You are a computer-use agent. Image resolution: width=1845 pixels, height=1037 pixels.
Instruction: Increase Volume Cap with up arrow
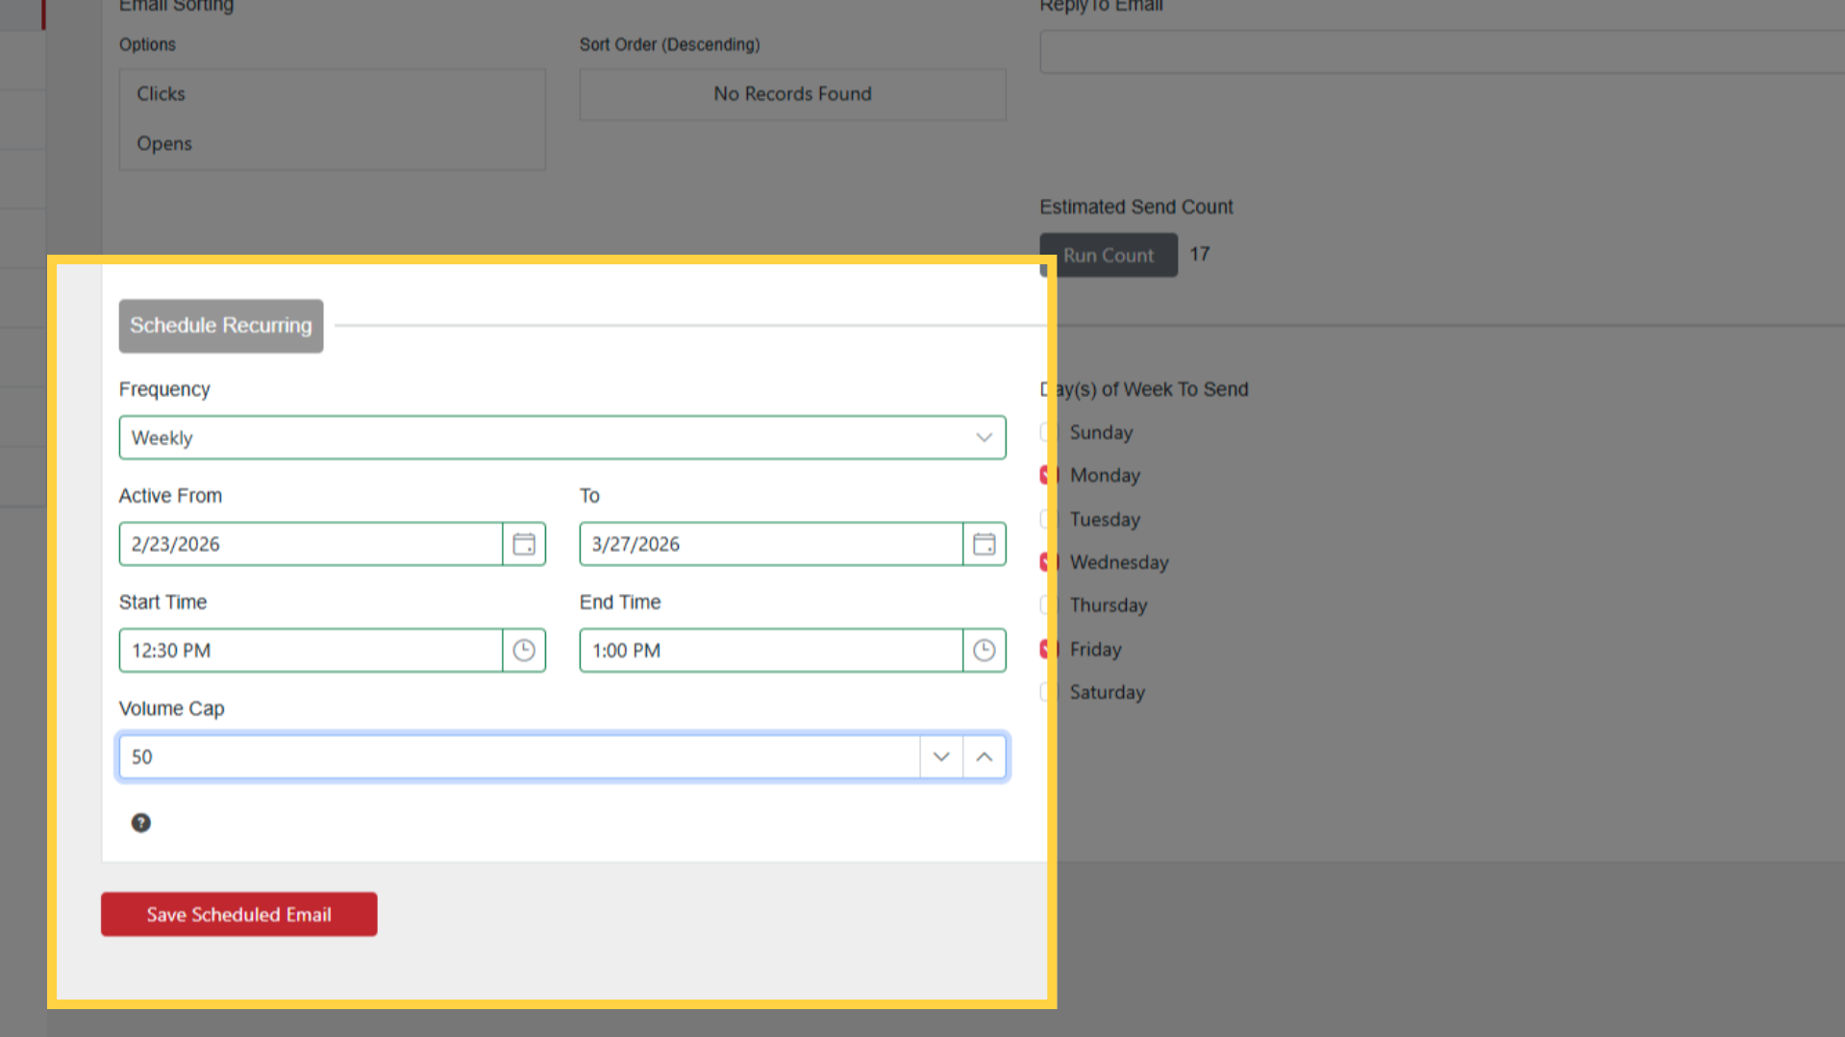pos(985,757)
